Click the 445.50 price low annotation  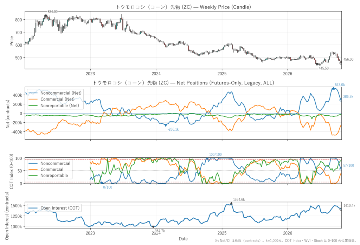click(x=323, y=68)
